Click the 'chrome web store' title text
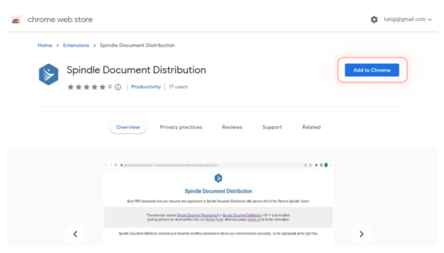 tap(60, 20)
